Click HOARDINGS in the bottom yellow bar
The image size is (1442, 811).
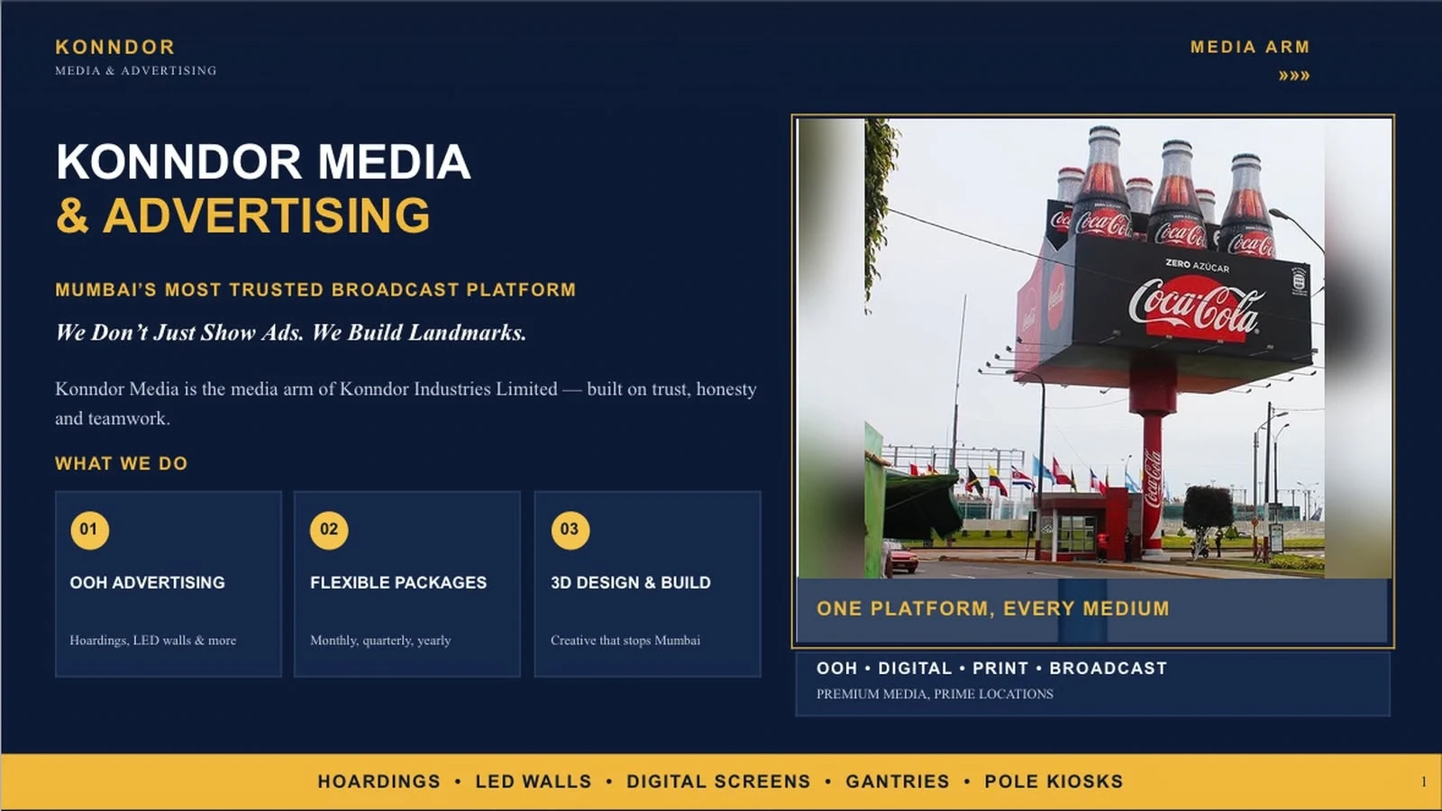click(x=379, y=782)
